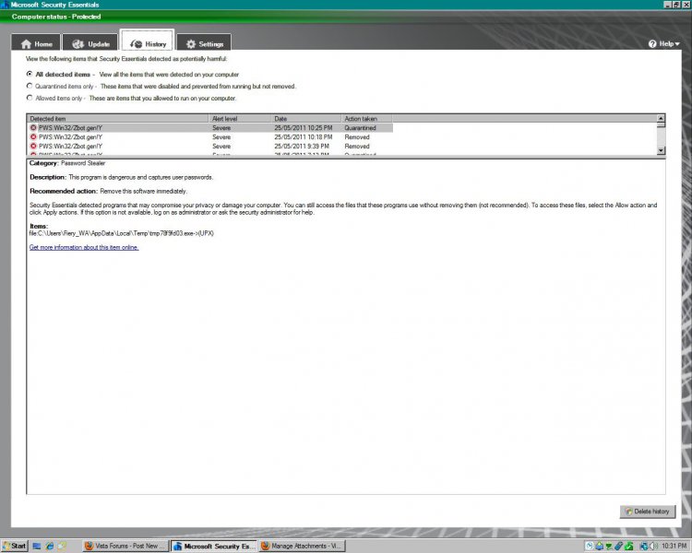This screenshot has height=553, width=692.
Task: Sort by the Action taken column header
Action: (x=366, y=118)
